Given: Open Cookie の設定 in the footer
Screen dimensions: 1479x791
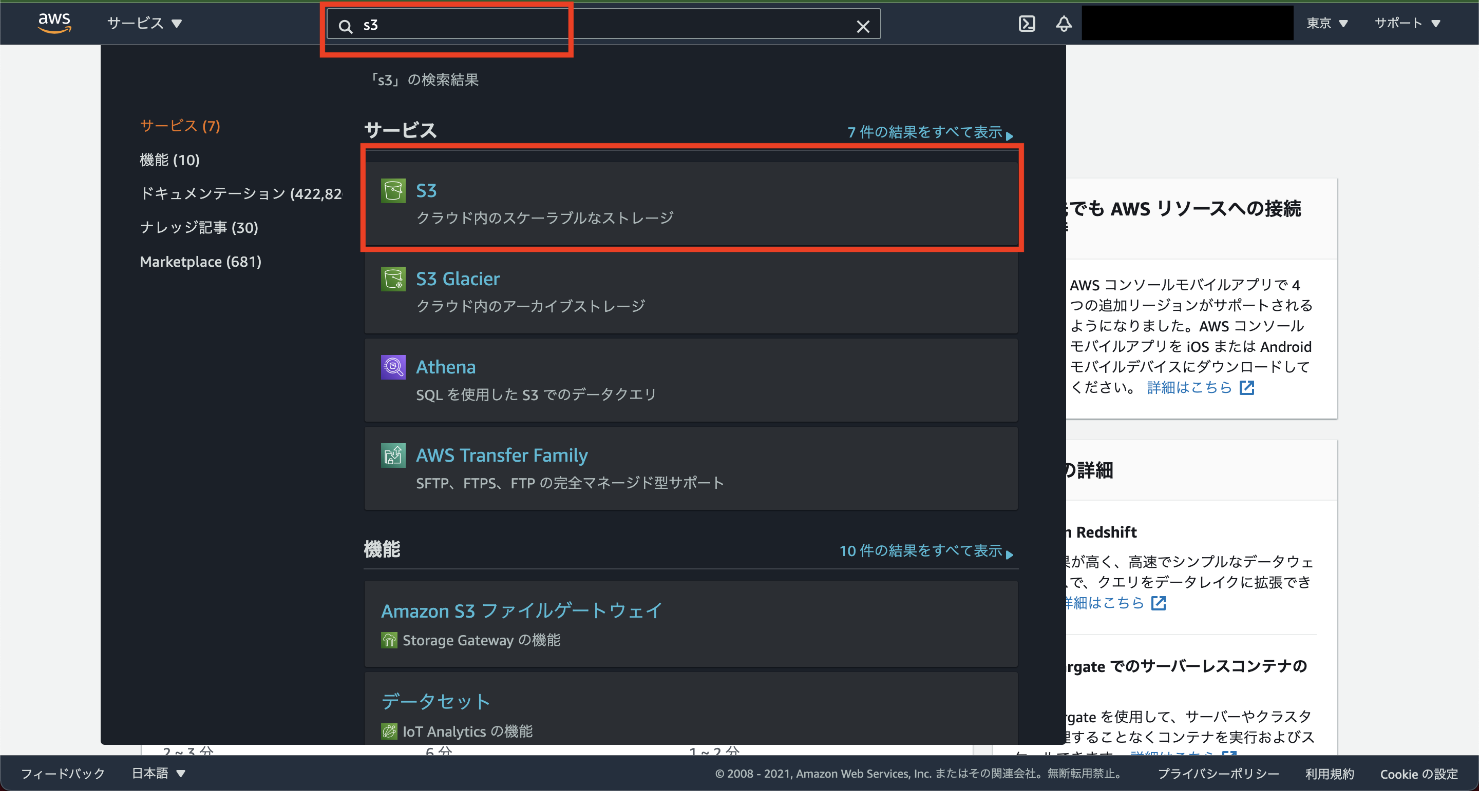Looking at the screenshot, I should click(1417, 773).
